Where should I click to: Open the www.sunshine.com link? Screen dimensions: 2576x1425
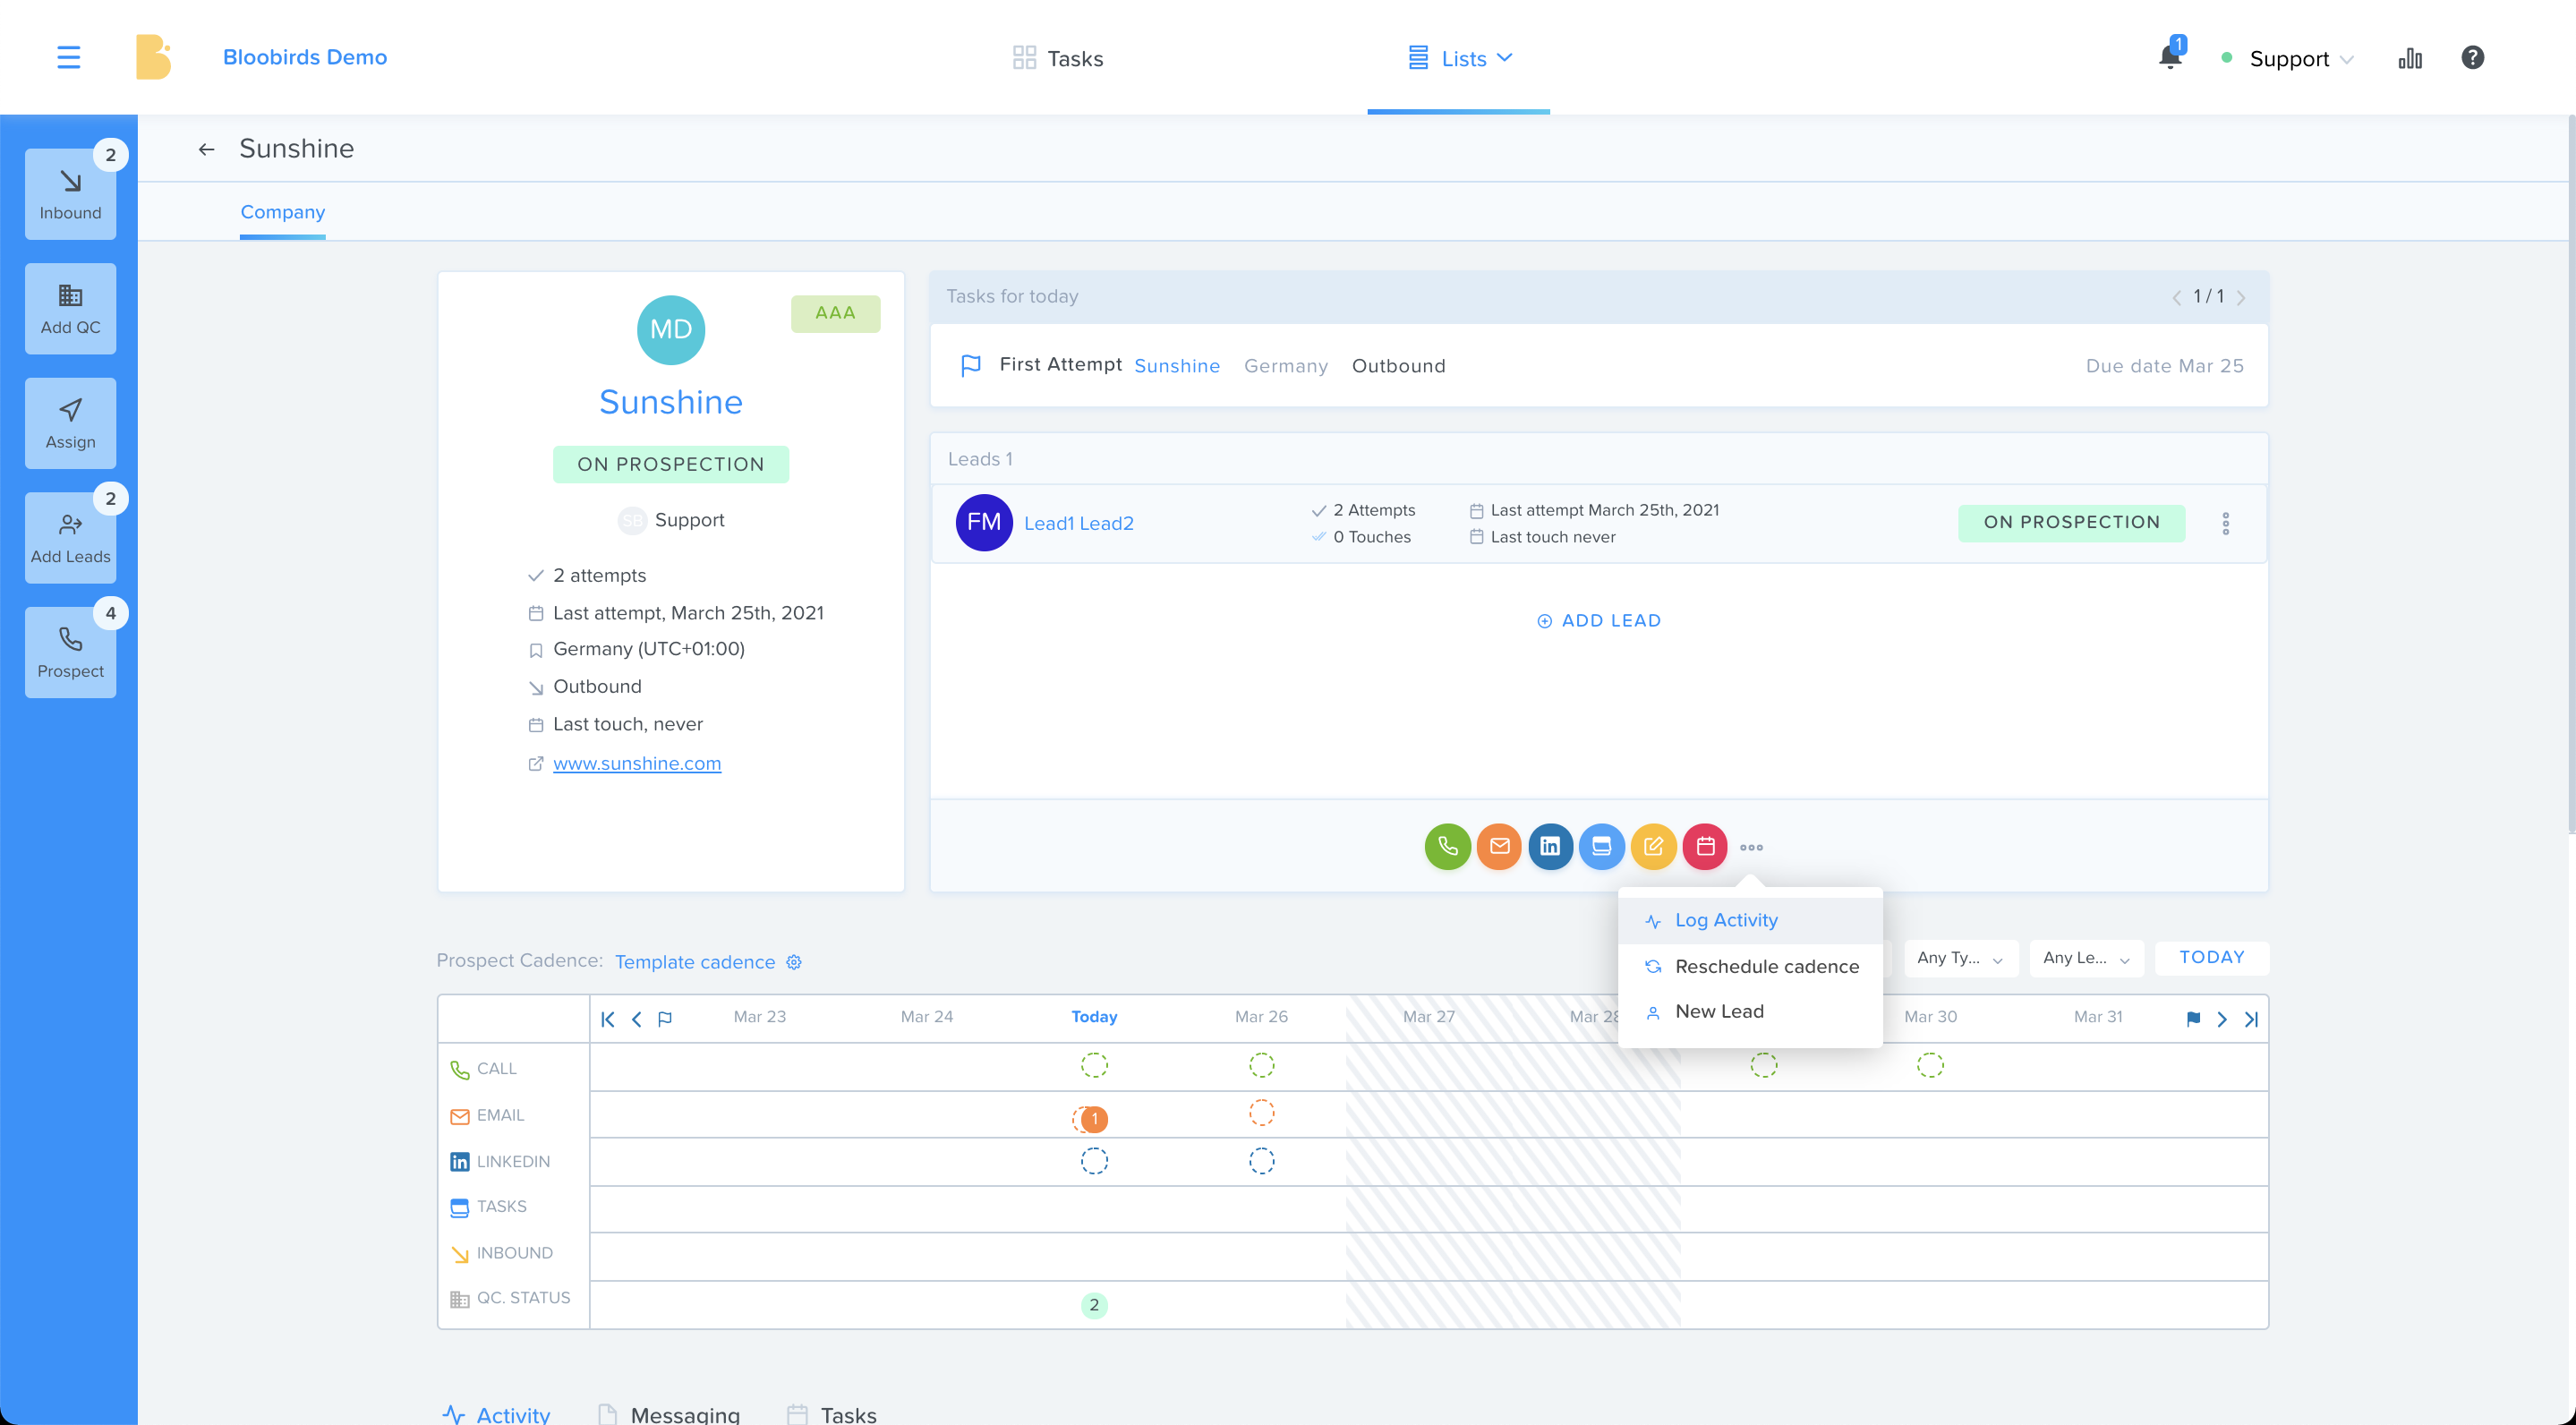pyautogui.click(x=637, y=763)
